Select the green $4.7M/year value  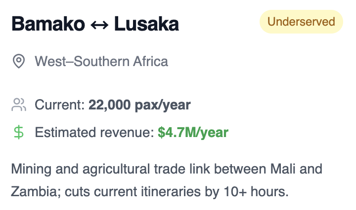click(193, 133)
